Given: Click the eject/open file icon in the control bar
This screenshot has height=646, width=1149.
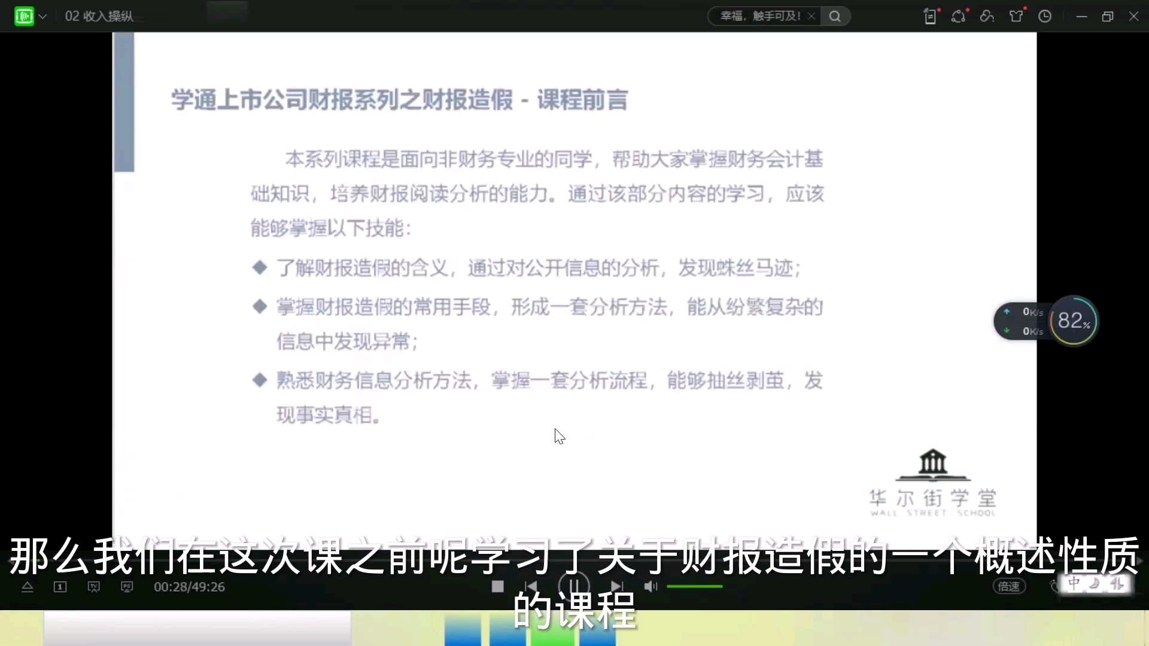Looking at the screenshot, I should (28, 587).
